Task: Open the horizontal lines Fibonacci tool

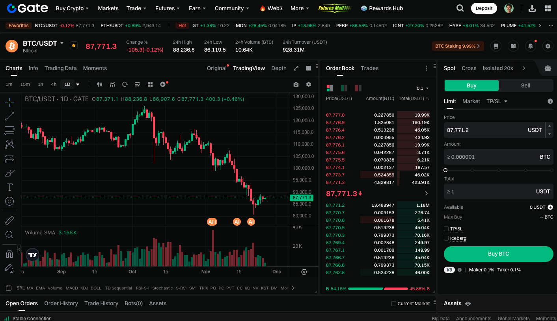Action: point(9,130)
